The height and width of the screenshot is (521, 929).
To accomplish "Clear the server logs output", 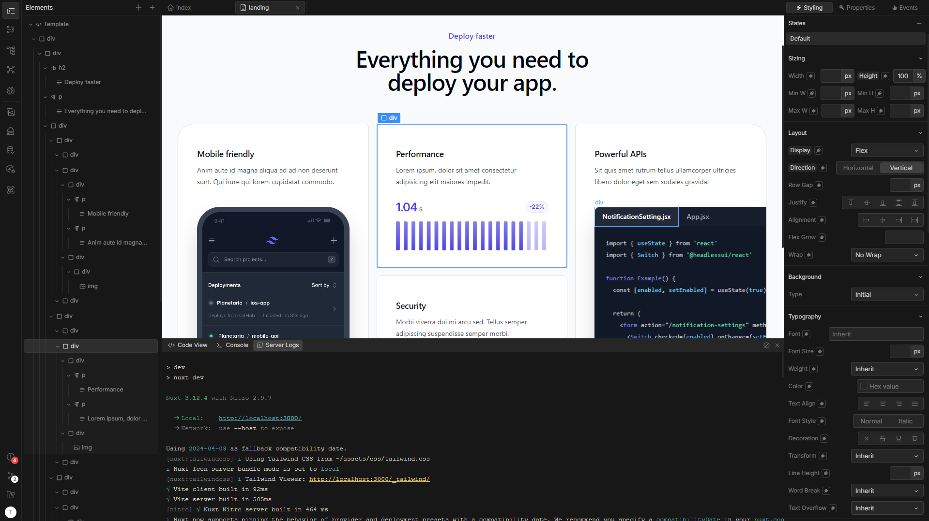I will pyautogui.click(x=766, y=346).
